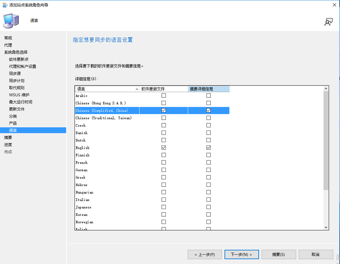Open 摘要 step in sidebar
This screenshot has width=340, height=264.
[x=8, y=137]
